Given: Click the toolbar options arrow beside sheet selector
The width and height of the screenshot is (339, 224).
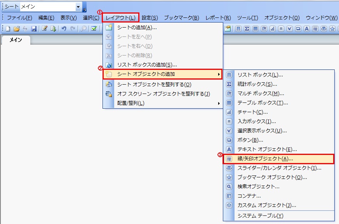Looking at the screenshot, I should pos(85,10).
